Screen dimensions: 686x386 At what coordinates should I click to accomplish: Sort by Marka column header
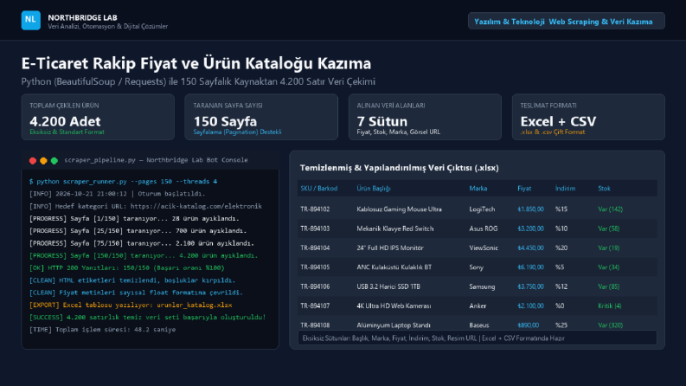[x=478, y=188]
